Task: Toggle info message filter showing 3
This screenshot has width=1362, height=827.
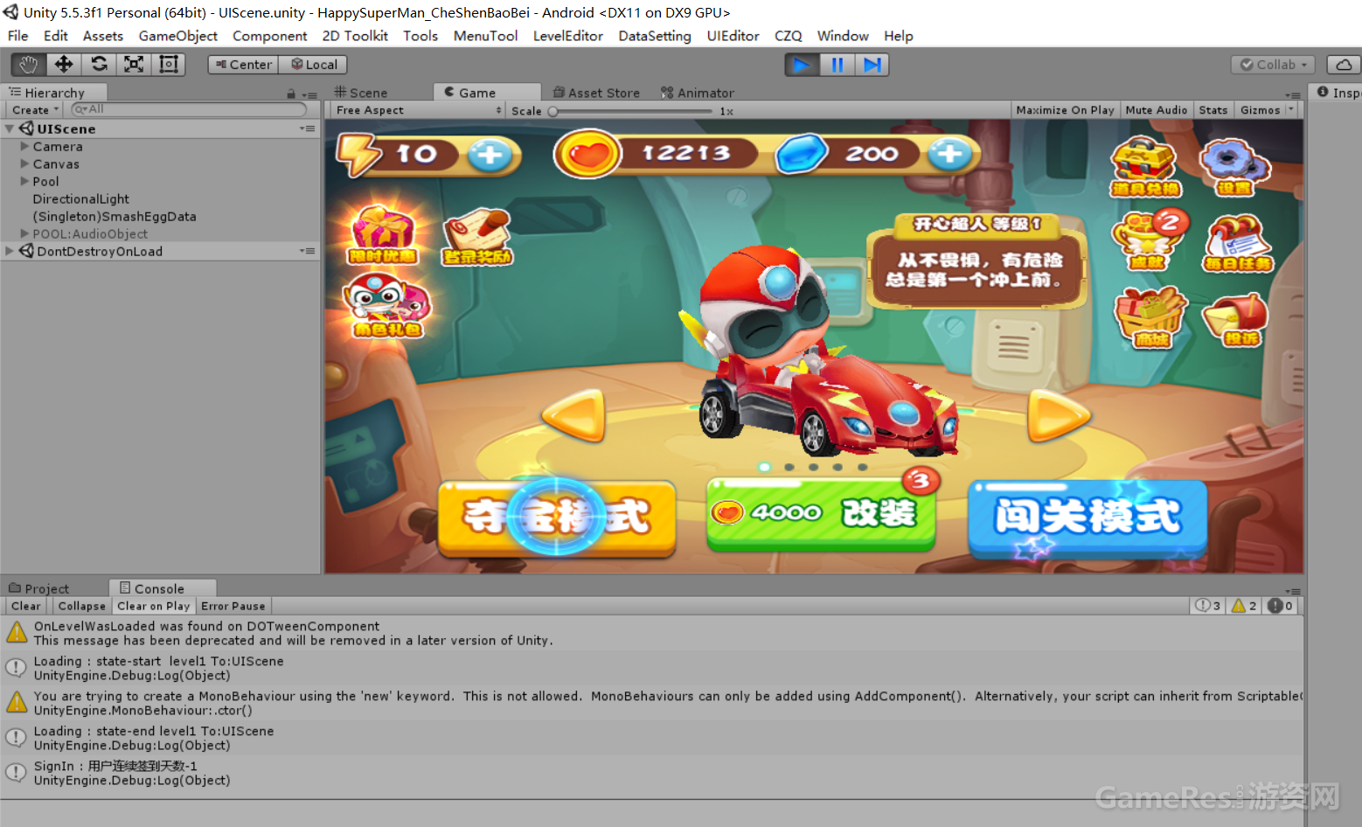Action: tap(1208, 606)
